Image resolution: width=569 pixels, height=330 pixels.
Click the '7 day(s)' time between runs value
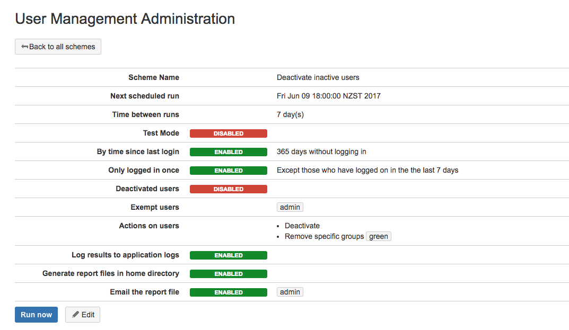tap(290, 114)
